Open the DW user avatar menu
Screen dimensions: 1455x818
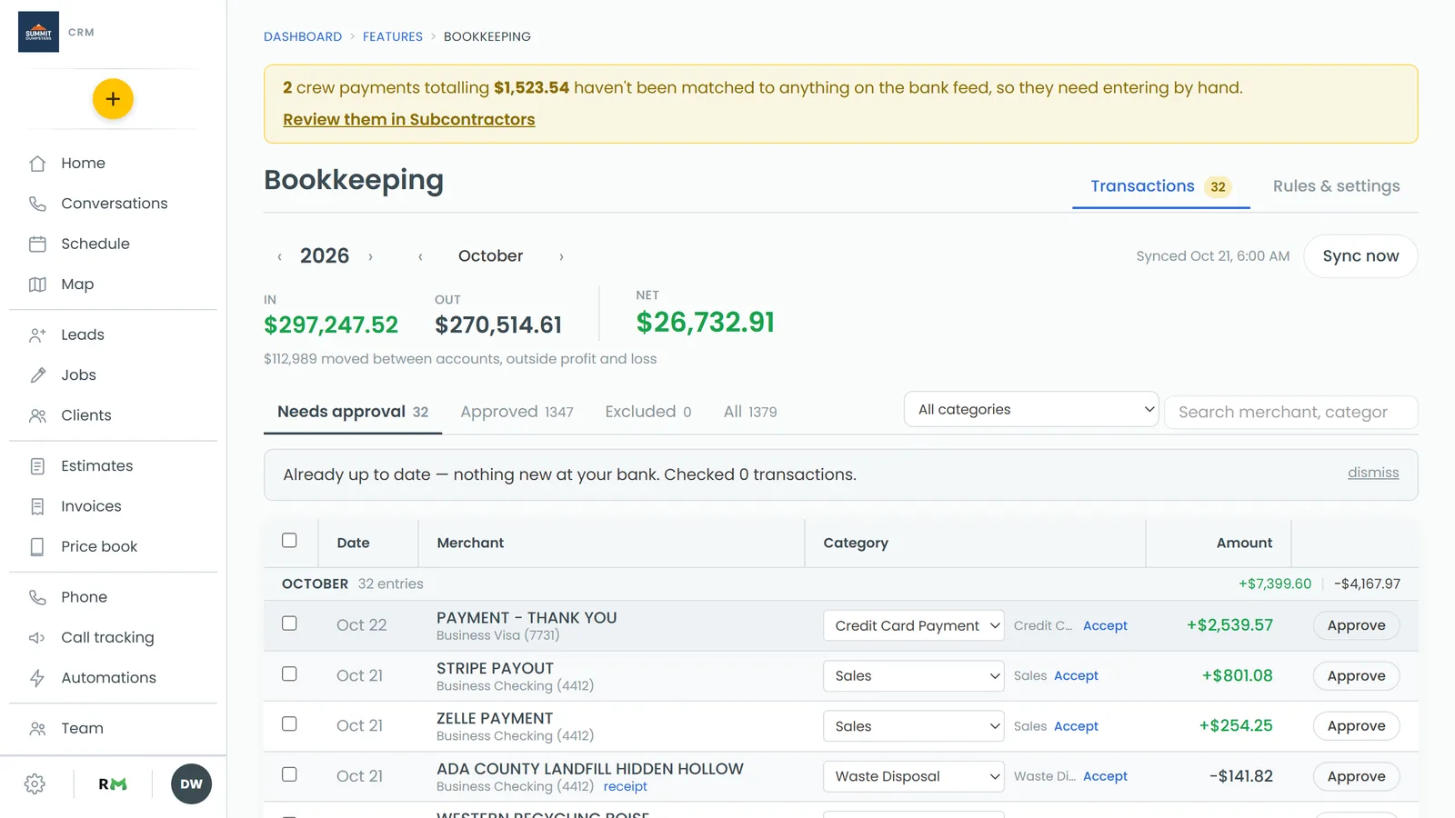(x=191, y=784)
